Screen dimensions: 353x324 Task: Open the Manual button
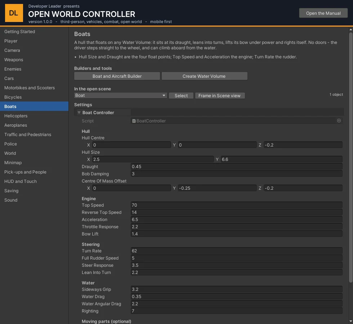[323, 13]
